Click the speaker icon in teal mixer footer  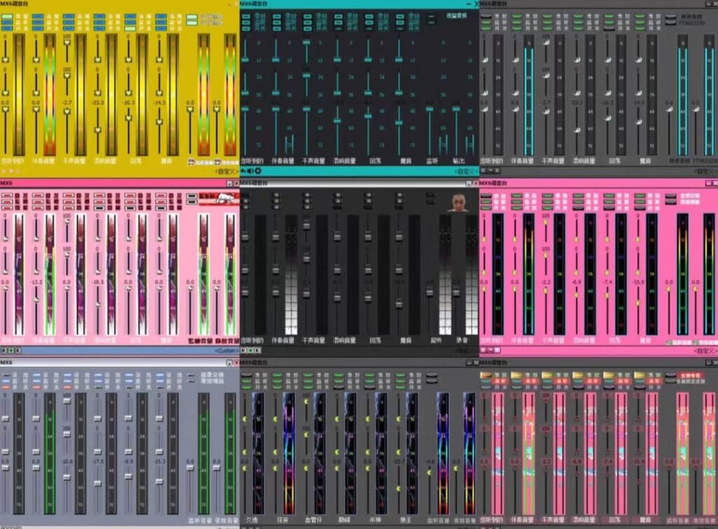click(250, 171)
